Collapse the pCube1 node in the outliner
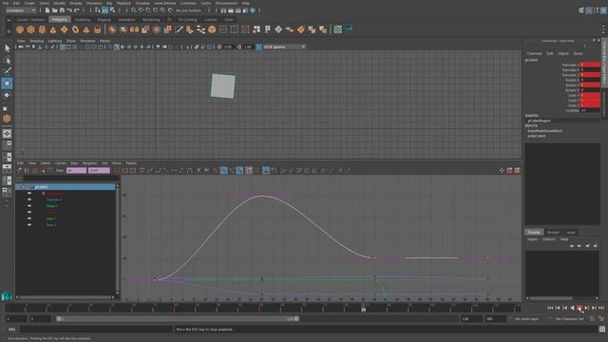Screen dimensions: 608x342 23,187
